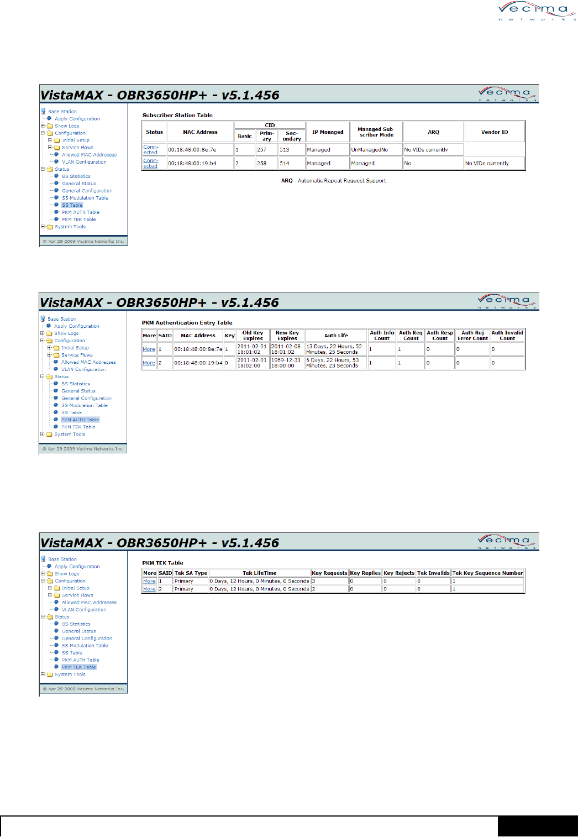The width and height of the screenshot is (578, 837).
Task: Click Key Requests value 3 in TEK table
Action: click(x=329, y=581)
